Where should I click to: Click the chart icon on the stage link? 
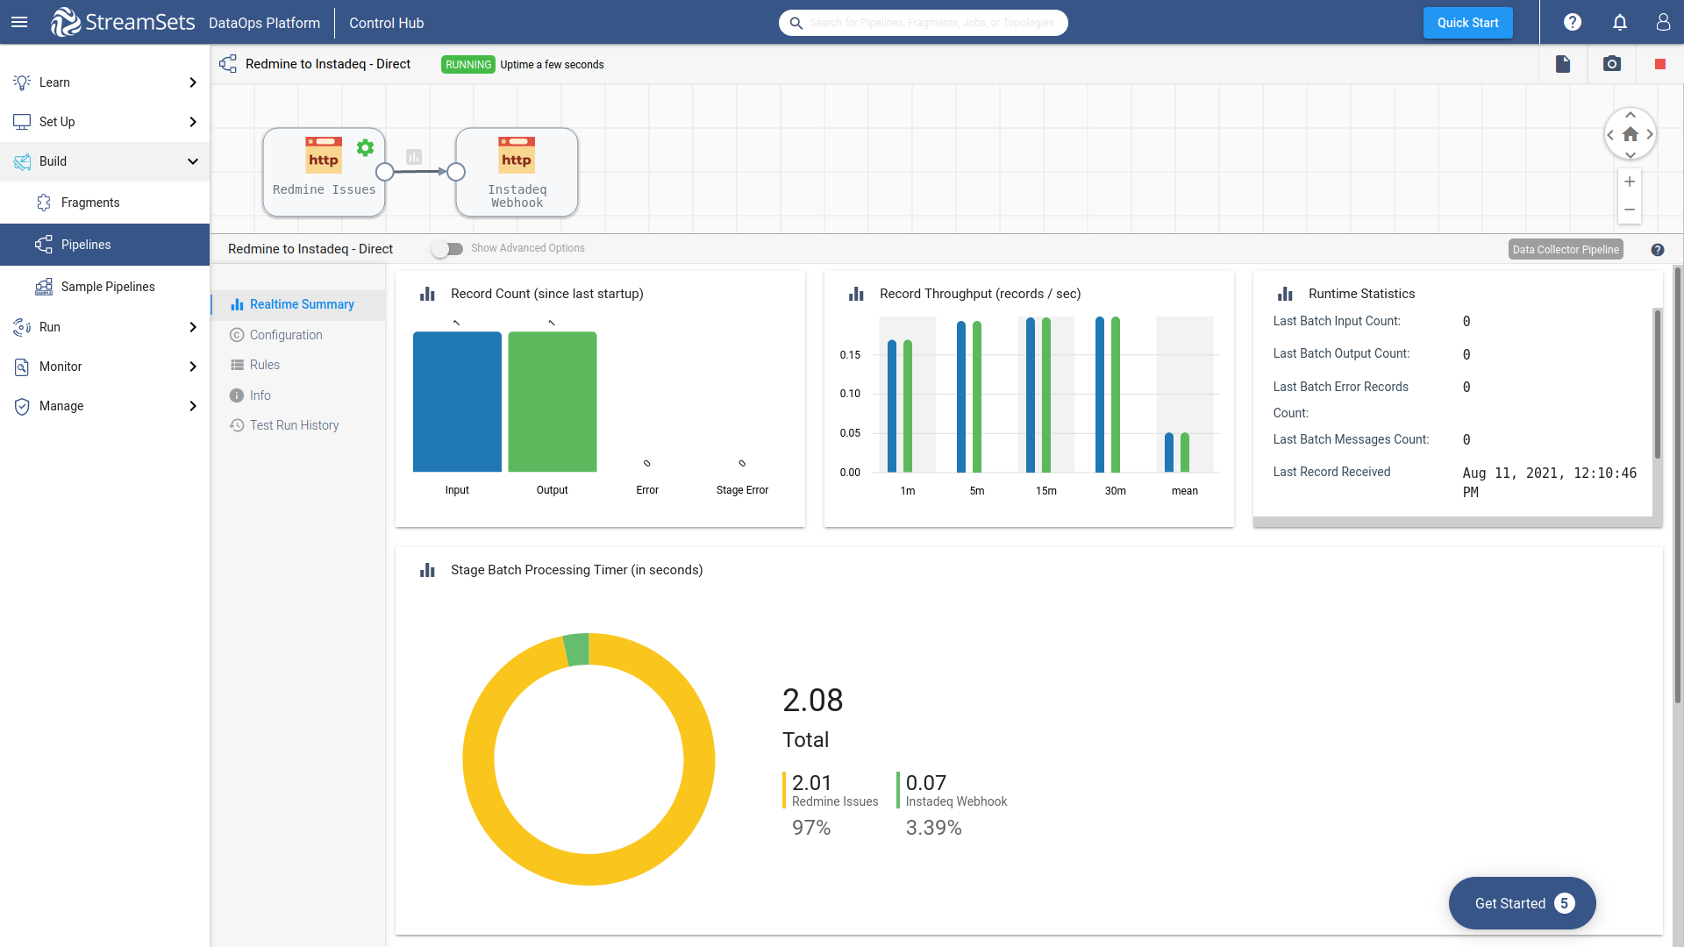point(414,157)
